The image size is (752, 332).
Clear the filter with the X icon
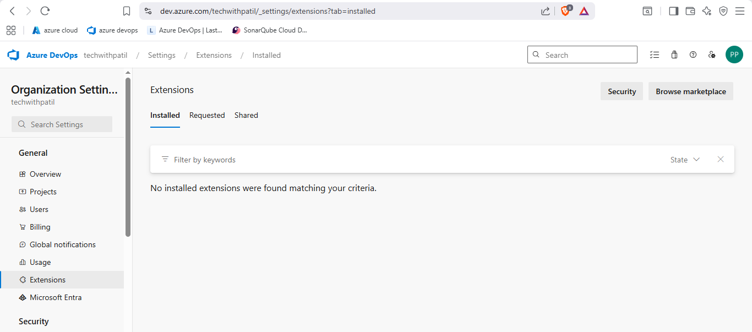coord(721,159)
